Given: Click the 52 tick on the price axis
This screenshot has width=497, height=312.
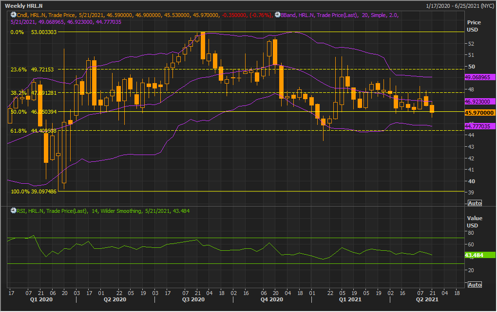Looking at the screenshot, I should click(x=471, y=44).
